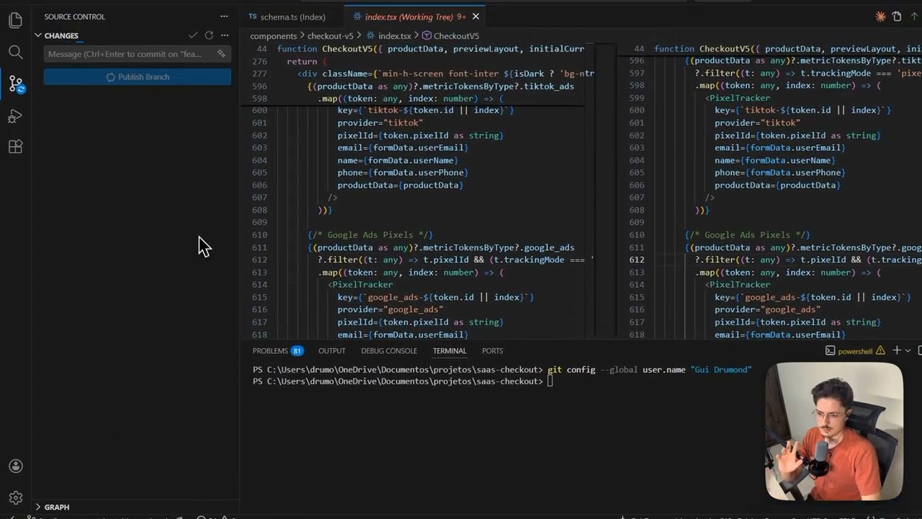The height and width of the screenshot is (519, 922).
Task: Open file from diff via toolbar icon
Action: tap(897, 17)
